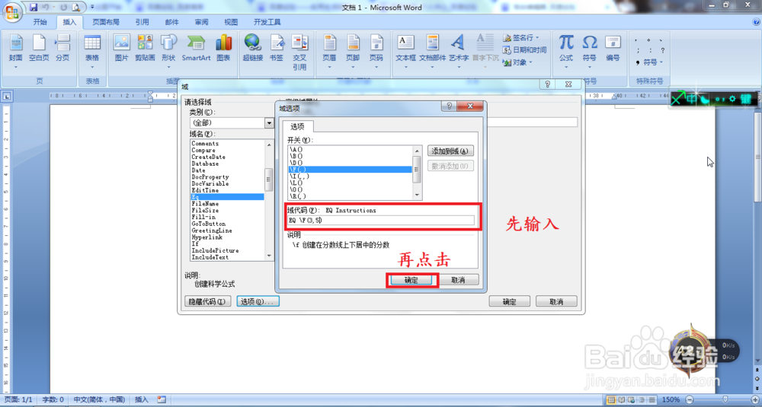Insert a SmartArt graphic

tap(197, 49)
